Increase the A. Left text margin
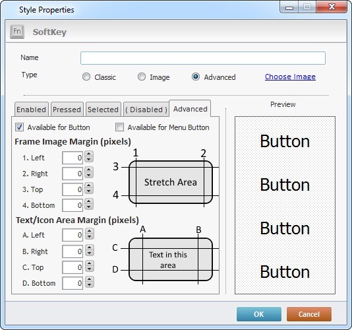 click(x=90, y=232)
